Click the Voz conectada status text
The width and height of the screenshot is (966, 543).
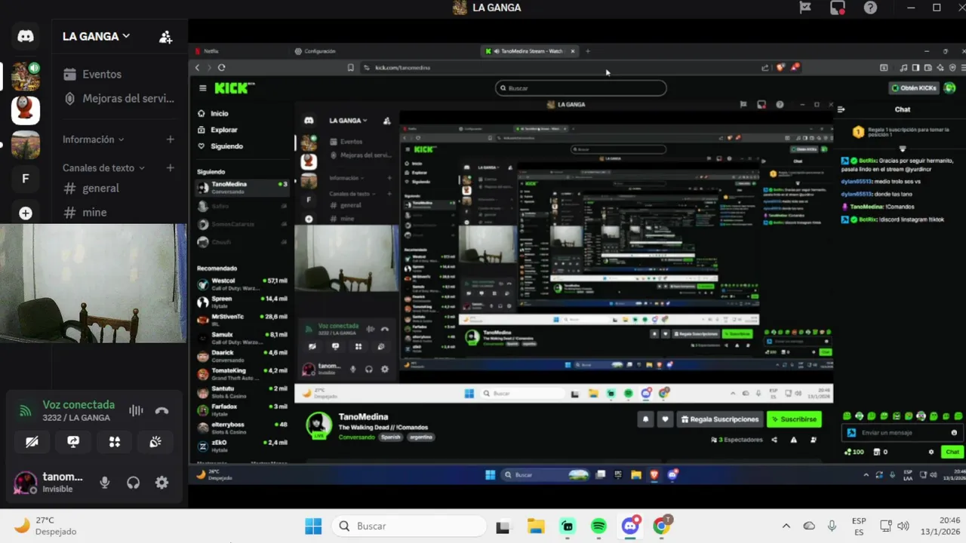tap(78, 405)
